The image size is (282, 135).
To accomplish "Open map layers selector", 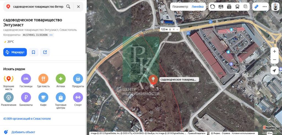I will tap(245, 7).
